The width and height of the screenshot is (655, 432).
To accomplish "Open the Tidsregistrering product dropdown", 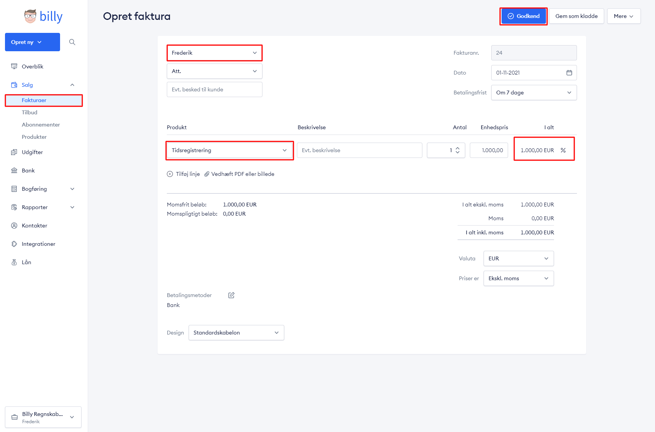I will tap(230, 150).
